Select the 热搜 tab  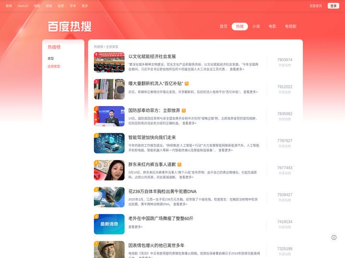coord(240,26)
